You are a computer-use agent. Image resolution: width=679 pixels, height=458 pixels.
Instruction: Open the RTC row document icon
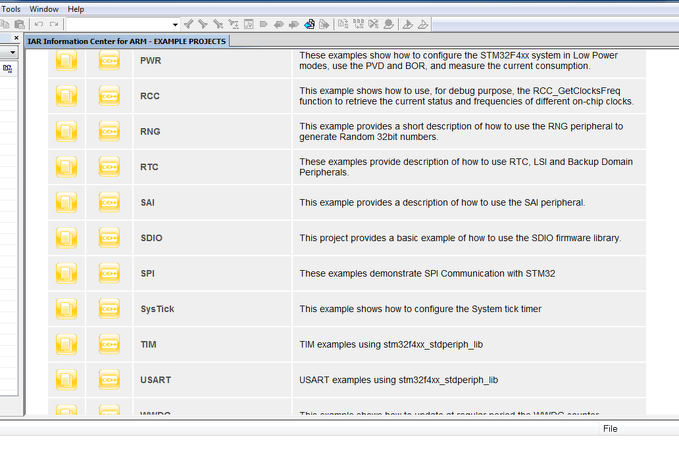coord(66,167)
